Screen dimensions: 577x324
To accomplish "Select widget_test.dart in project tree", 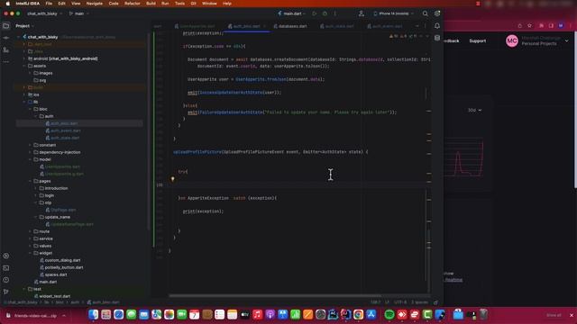I will point(51,296).
